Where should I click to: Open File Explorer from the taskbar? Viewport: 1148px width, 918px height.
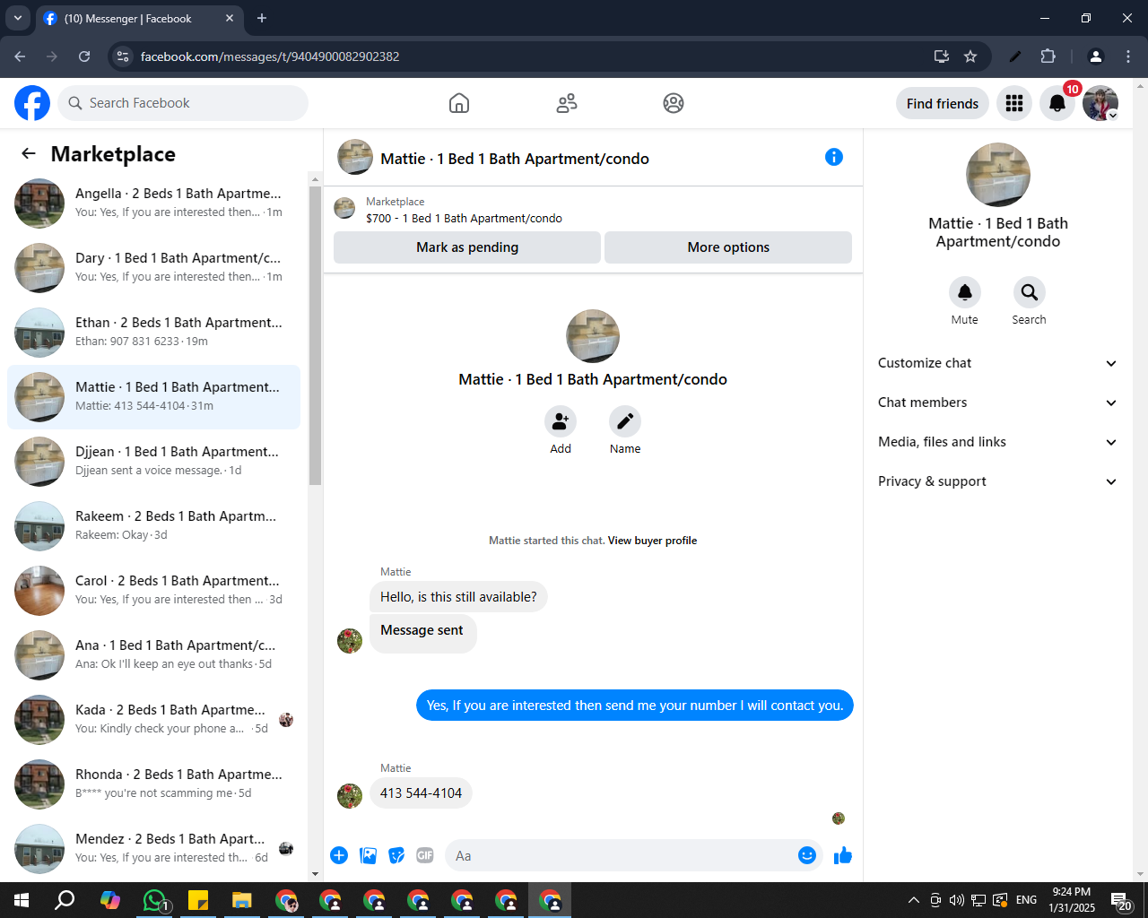pyautogui.click(x=242, y=900)
